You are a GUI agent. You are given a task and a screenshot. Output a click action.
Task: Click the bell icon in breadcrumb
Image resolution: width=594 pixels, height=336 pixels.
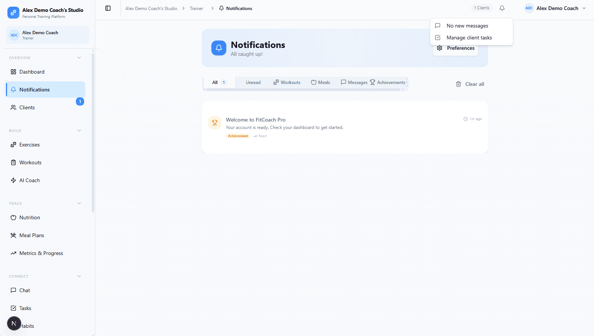[221, 8]
